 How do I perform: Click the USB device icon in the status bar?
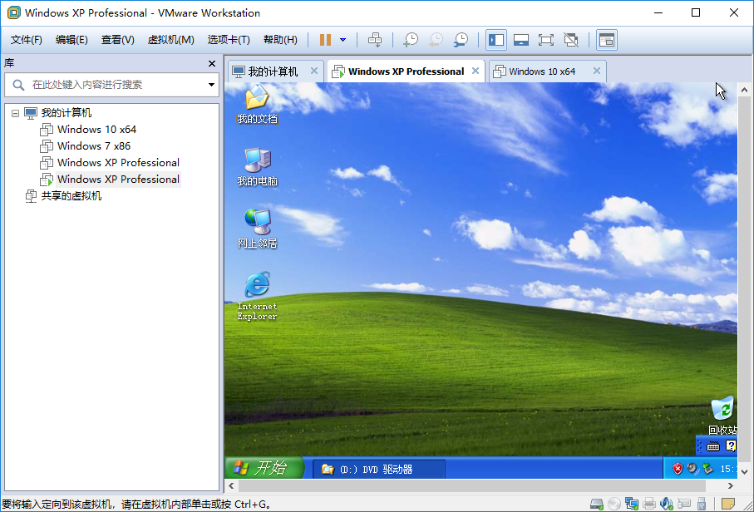[x=702, y=502]
